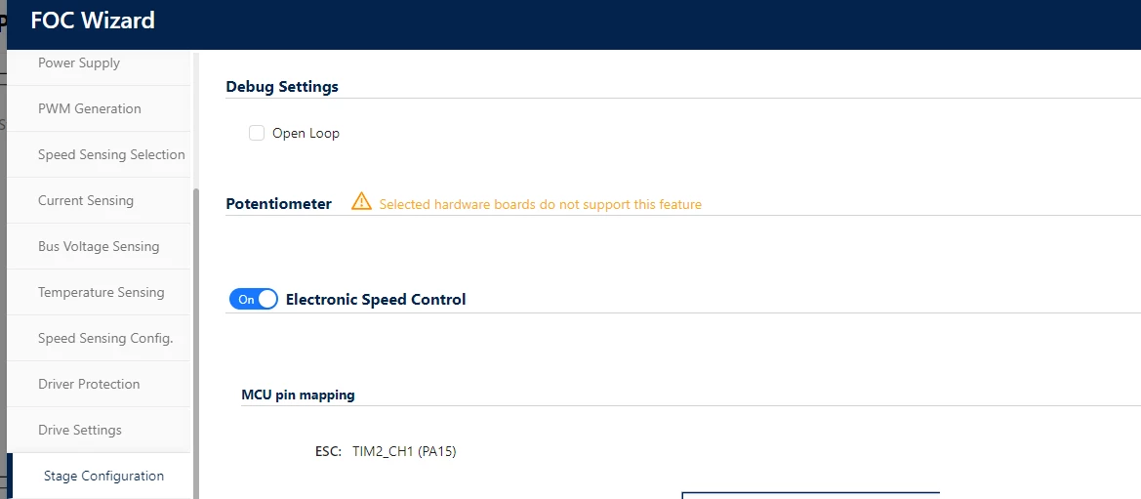Image resolution: width=1141 pixels, height=499 pixels.
Task: Click the Debug Settings heading
Action: click(282, 87)
